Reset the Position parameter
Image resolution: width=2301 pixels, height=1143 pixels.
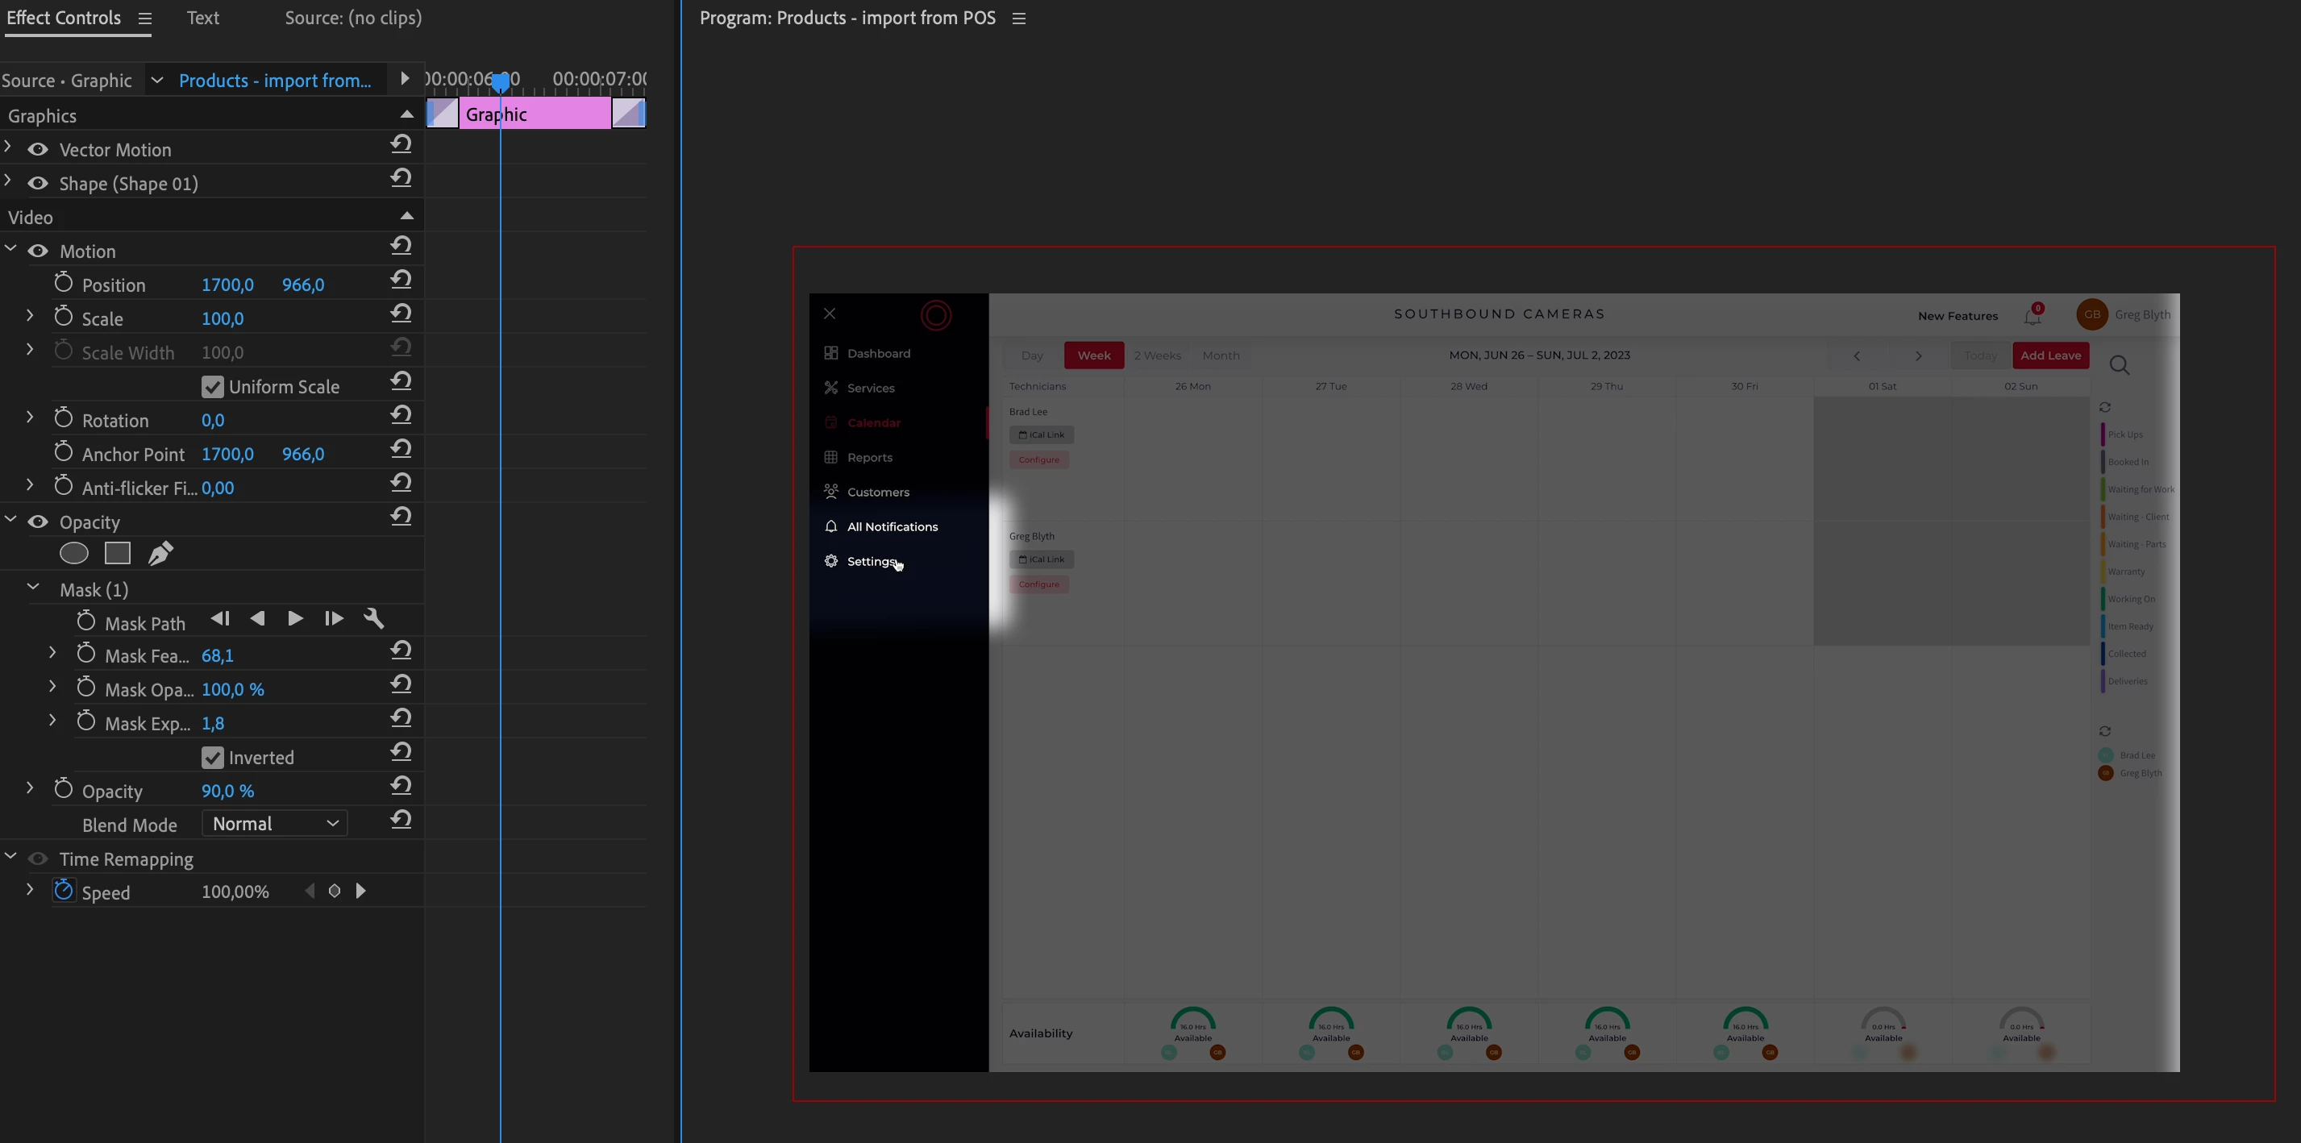(x=401, y=280)
